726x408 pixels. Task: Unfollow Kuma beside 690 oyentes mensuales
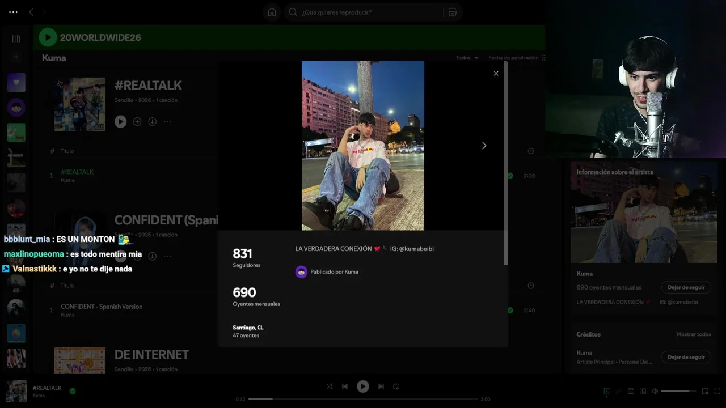click(686, 287)
